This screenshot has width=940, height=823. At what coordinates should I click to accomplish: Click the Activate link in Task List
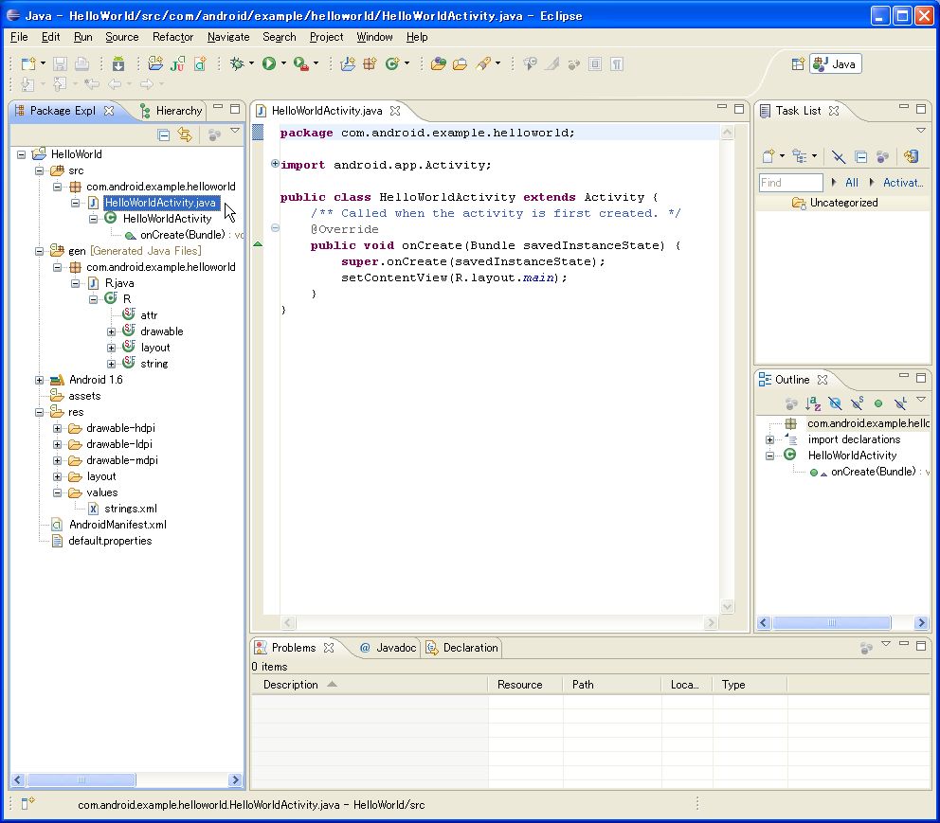click(902, 182)
